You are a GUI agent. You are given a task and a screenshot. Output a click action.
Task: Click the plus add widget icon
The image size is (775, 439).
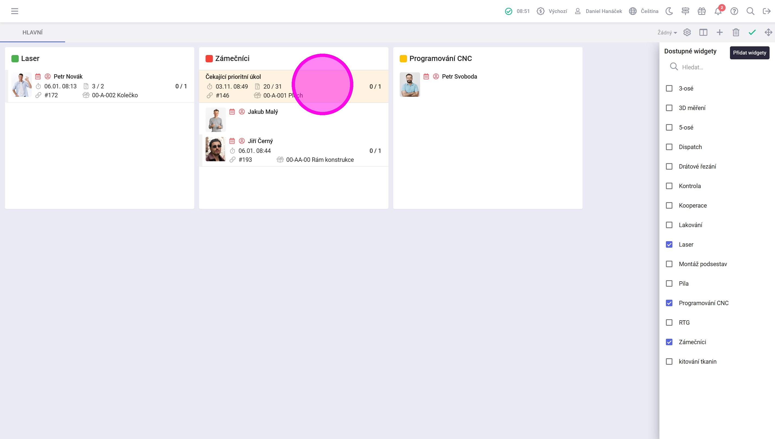point(719,32)
